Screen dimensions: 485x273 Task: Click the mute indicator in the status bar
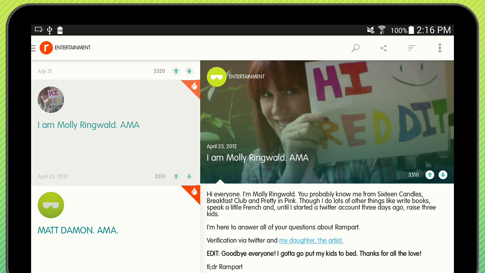pos(370,30)
